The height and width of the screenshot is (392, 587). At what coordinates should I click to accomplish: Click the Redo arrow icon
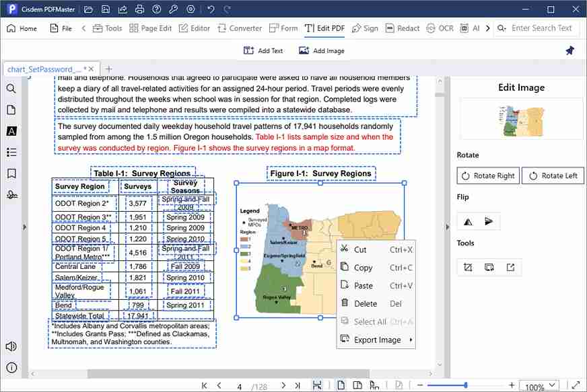(x=228, y=9)
